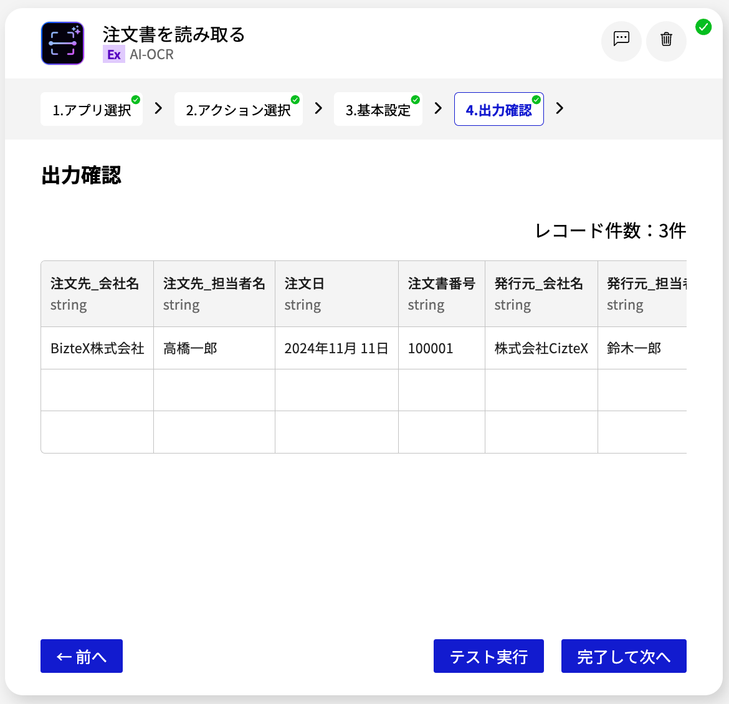Select the 高橋一郎 cell
The image size is (729, 704).
coord(214,348)
